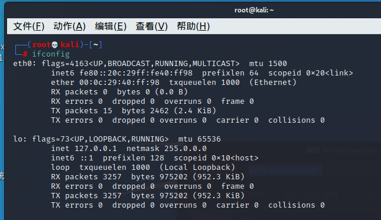Click the skull icon in the prompt

[x=55, y=45]
